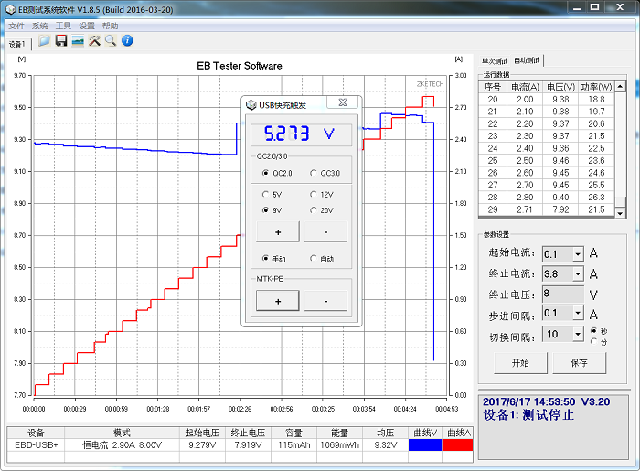Click the 9.32V average voltage cell
The height and width of the screenshot is (471, 640).
point(385,444)
